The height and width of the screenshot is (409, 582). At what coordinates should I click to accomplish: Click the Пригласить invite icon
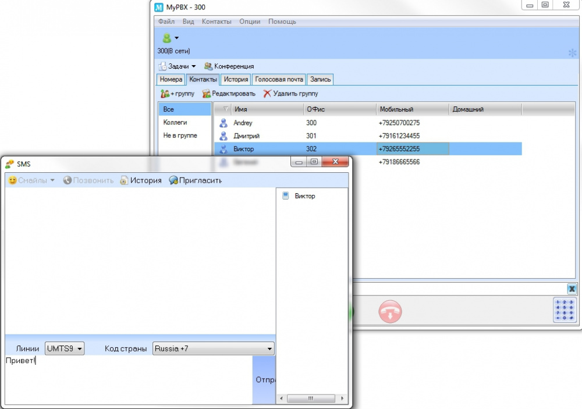coord(173,180)
